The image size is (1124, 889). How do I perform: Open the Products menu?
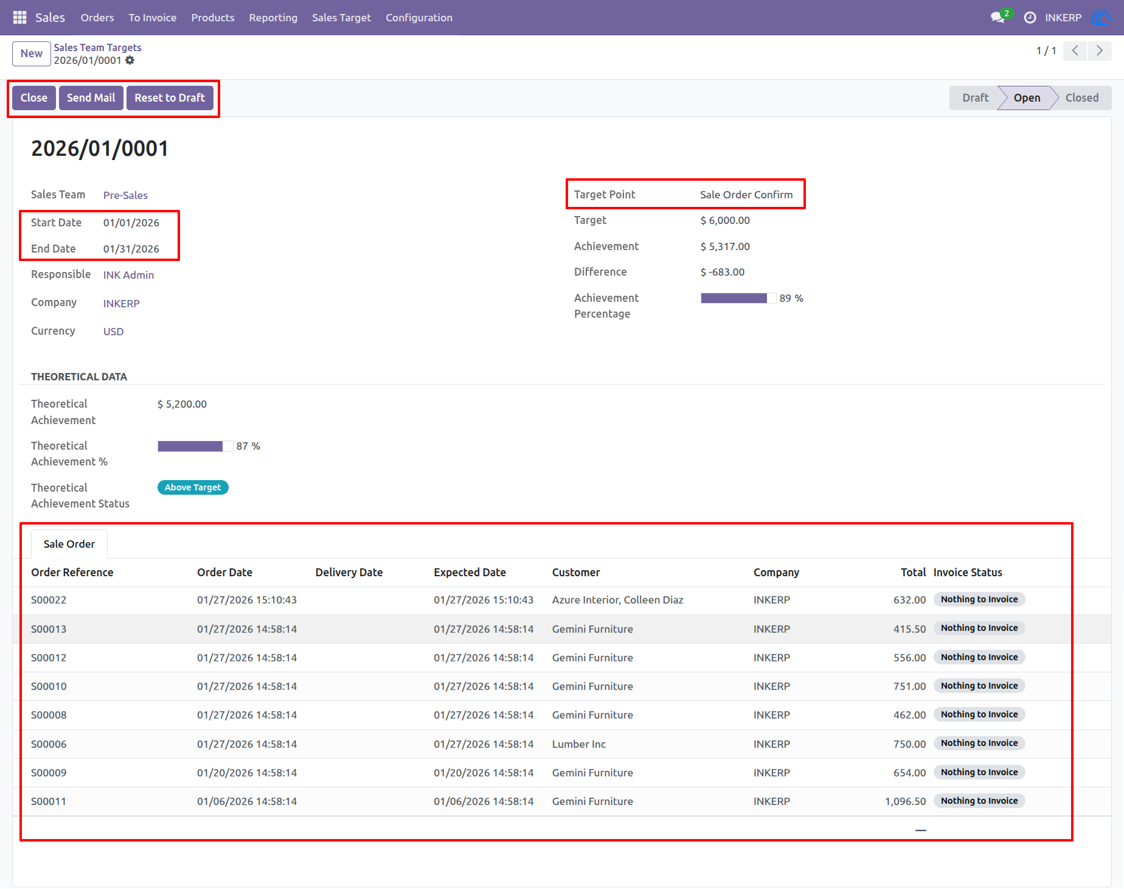click(213, 18)
